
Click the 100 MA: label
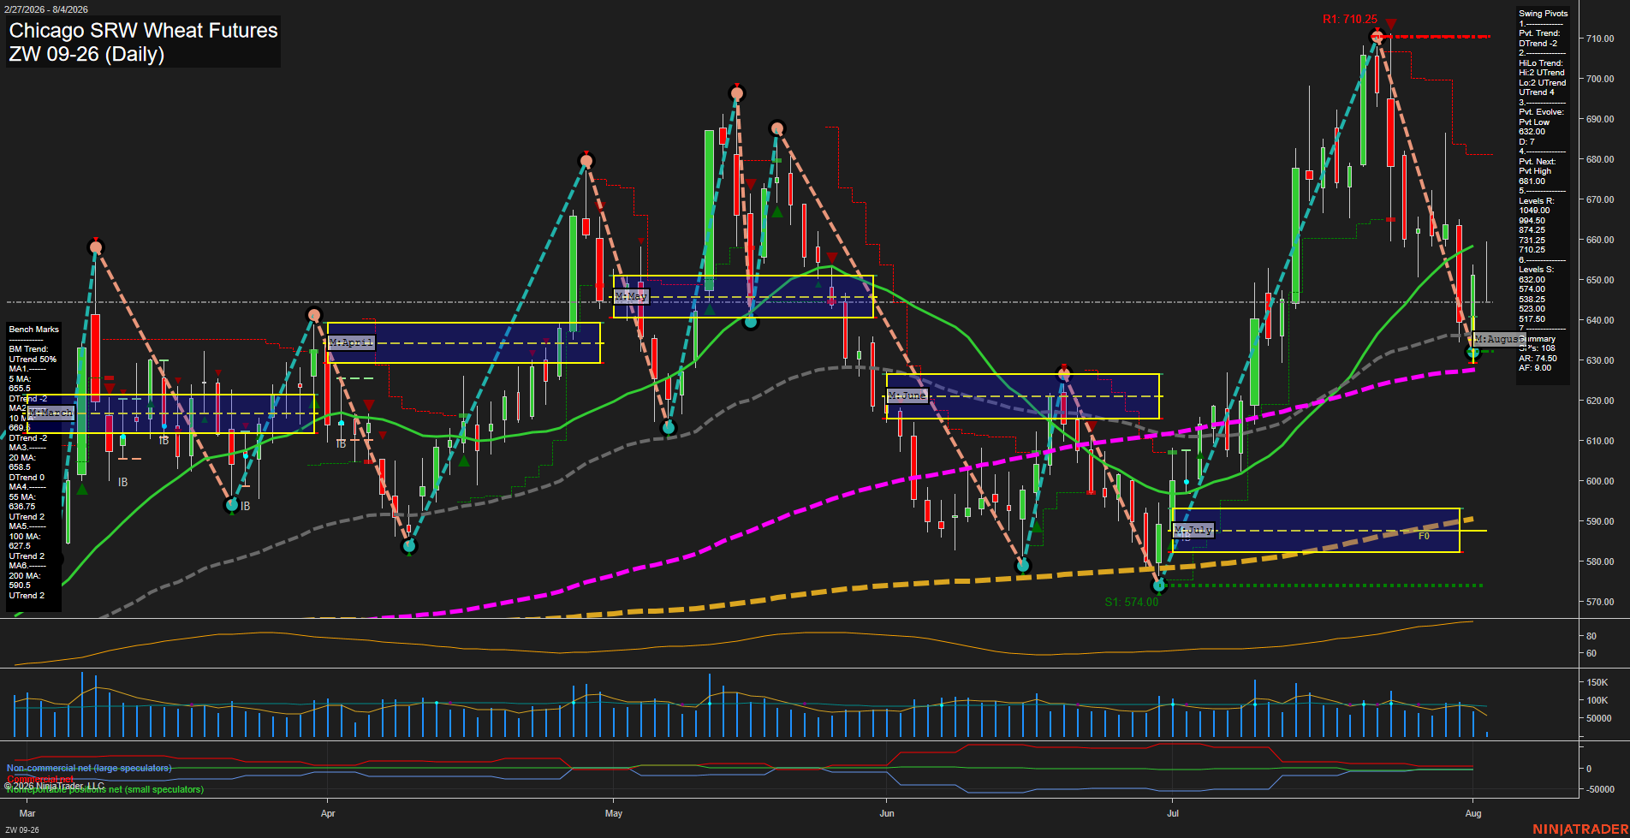click(24, 537)
